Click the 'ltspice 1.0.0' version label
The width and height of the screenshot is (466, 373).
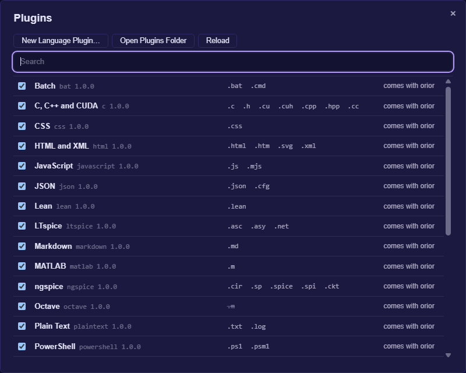pos(91,226)
